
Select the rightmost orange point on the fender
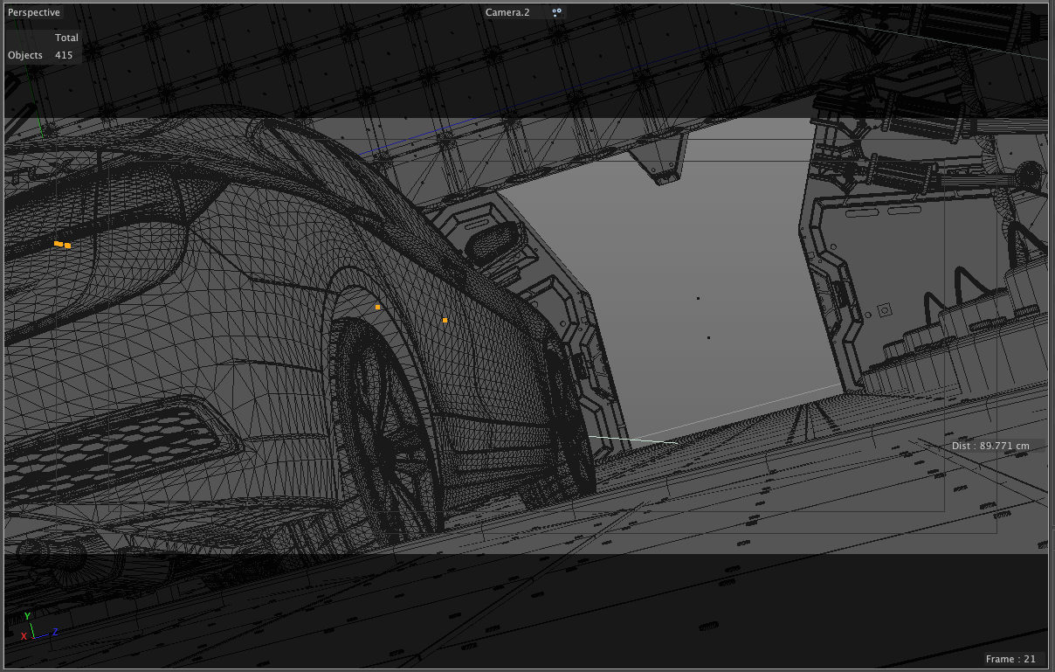coord(445,321)
